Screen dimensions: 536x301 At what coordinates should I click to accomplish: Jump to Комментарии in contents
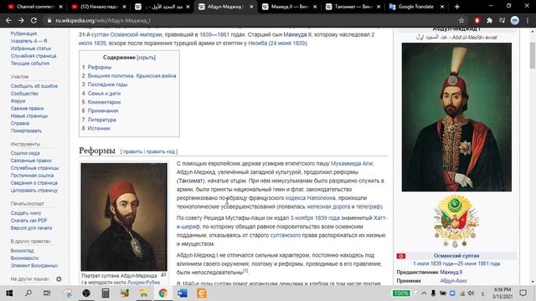(x=104, y=102)
